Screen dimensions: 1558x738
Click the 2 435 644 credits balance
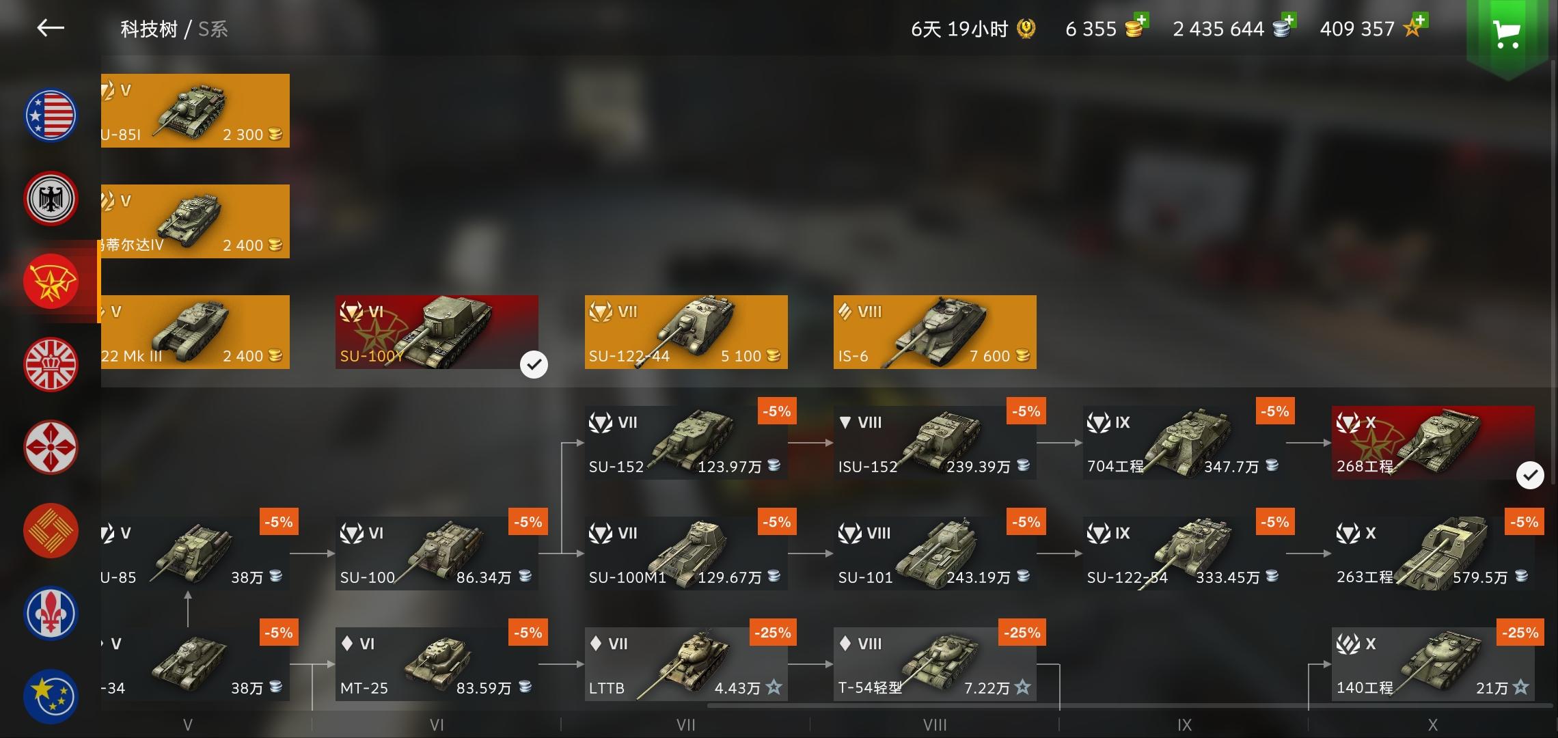(x=1218, y=29)
